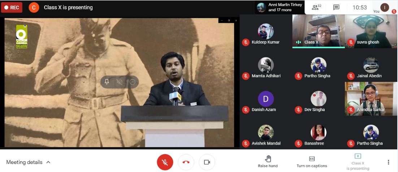Unmute your microphone
The image size is (398, 172).
165,162
